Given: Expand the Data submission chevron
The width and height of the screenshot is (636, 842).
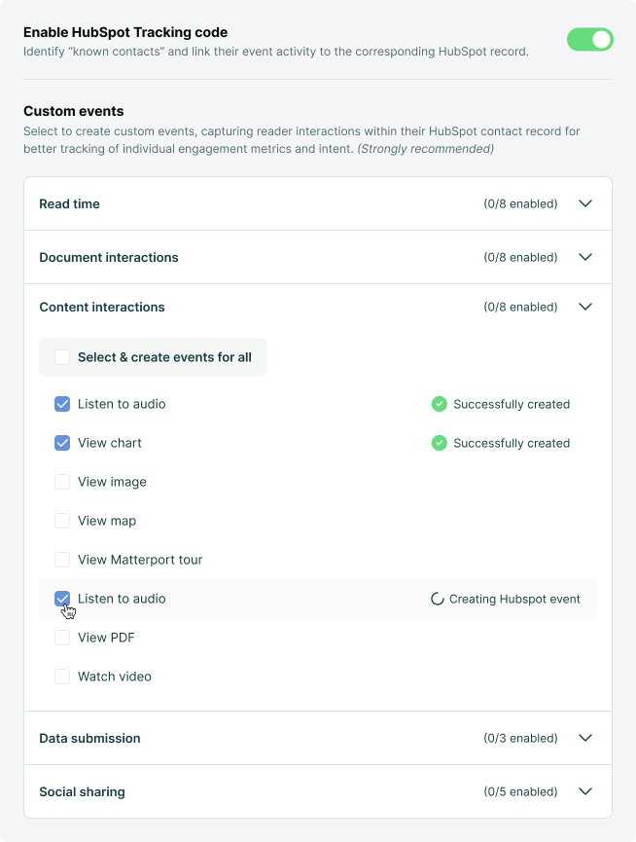Looking at the screenshot, I should click(x=585, y=738).
